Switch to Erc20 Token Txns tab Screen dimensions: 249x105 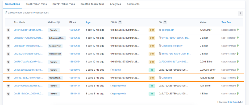click(36, 4)
